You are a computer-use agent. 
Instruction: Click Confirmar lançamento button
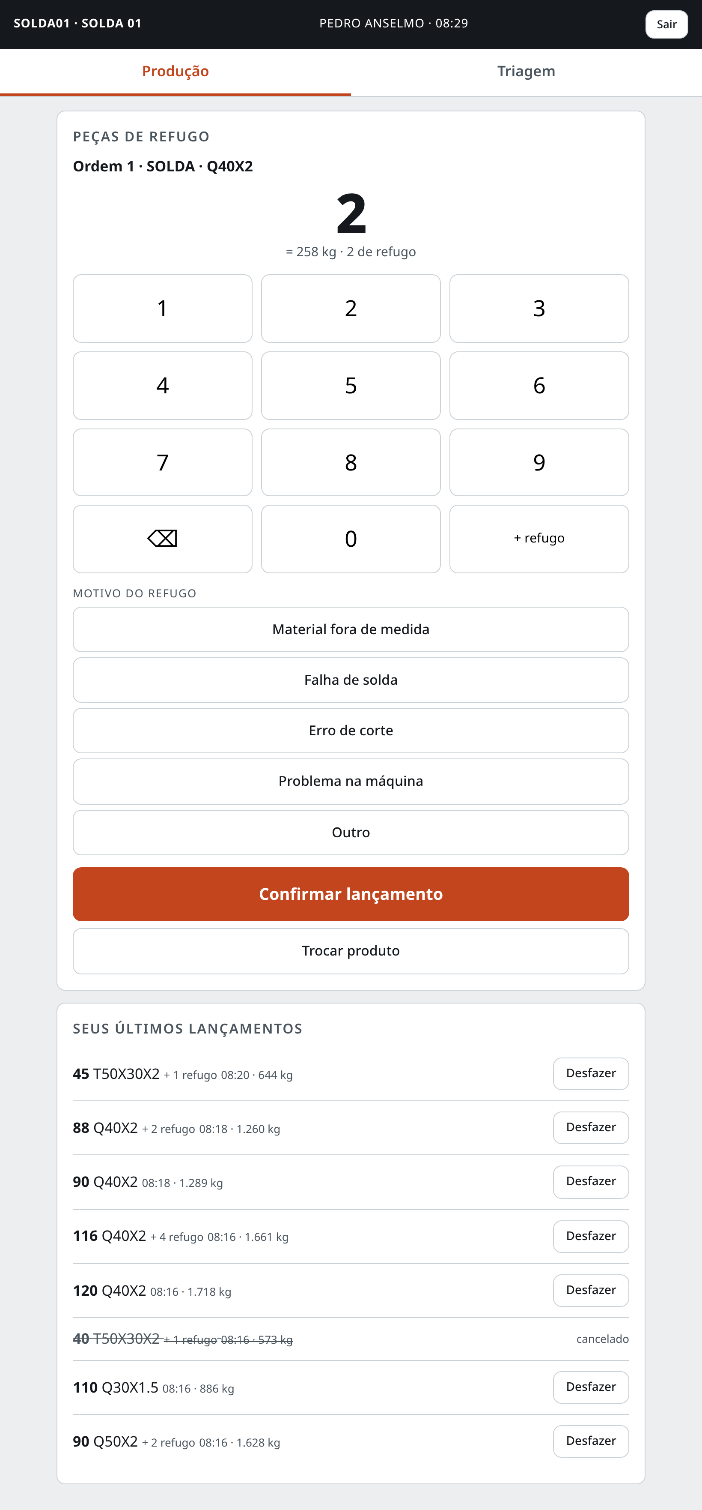point(351,894)
